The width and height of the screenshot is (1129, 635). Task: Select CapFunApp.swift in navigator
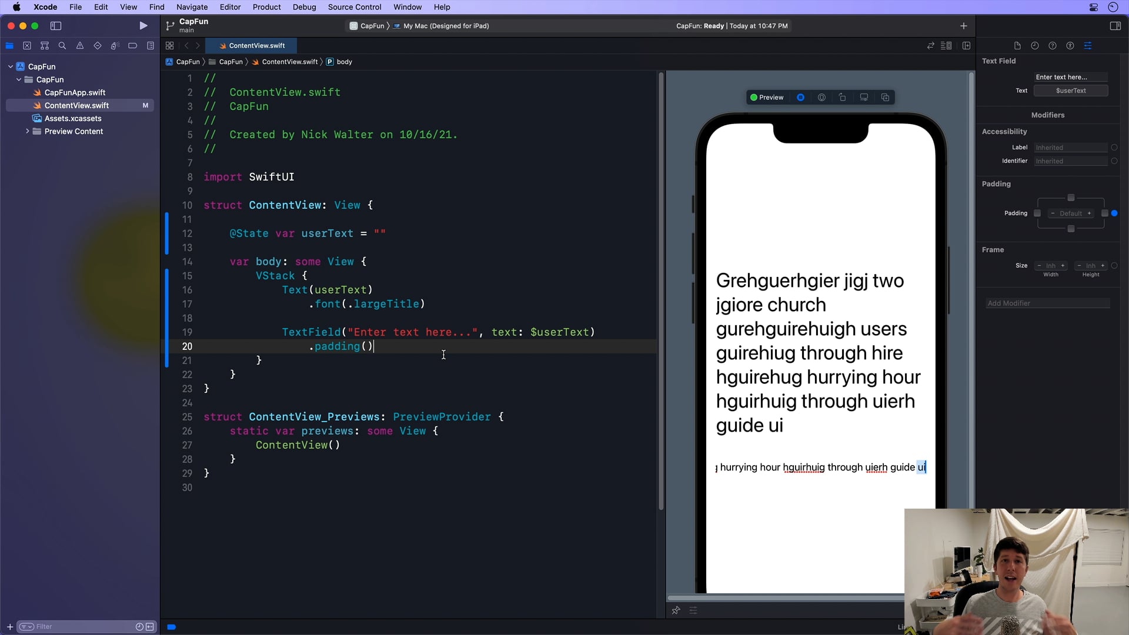[x=75, y=92]
